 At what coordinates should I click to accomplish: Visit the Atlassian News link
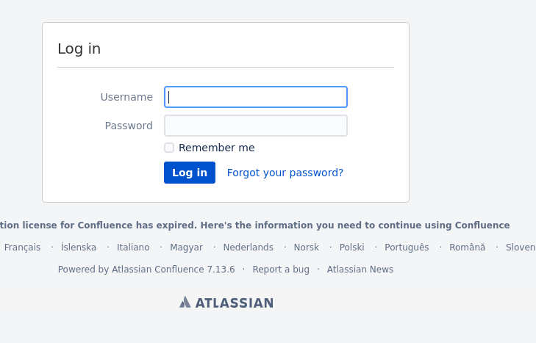point(360,270)
